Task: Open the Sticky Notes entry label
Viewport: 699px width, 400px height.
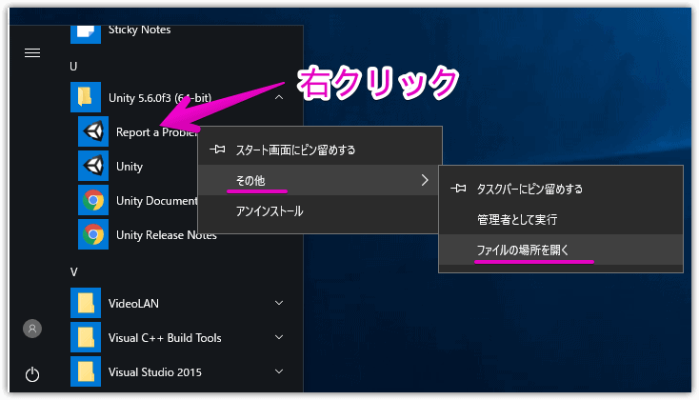Action: 140,30
